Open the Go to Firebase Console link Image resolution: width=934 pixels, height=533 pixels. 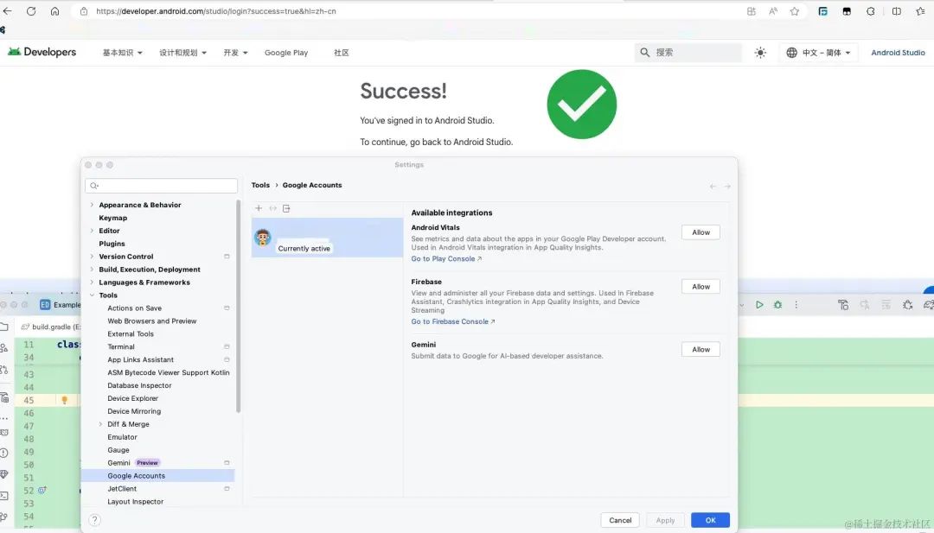[x=452, y=321]
